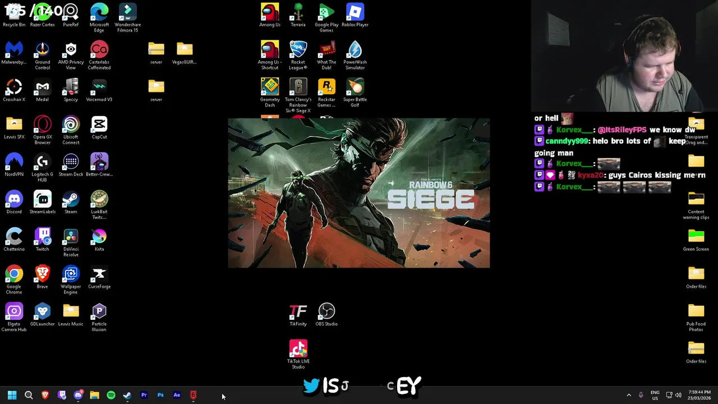
Task: Launch Wondershare Filmora 15
Action: point(127,17)
